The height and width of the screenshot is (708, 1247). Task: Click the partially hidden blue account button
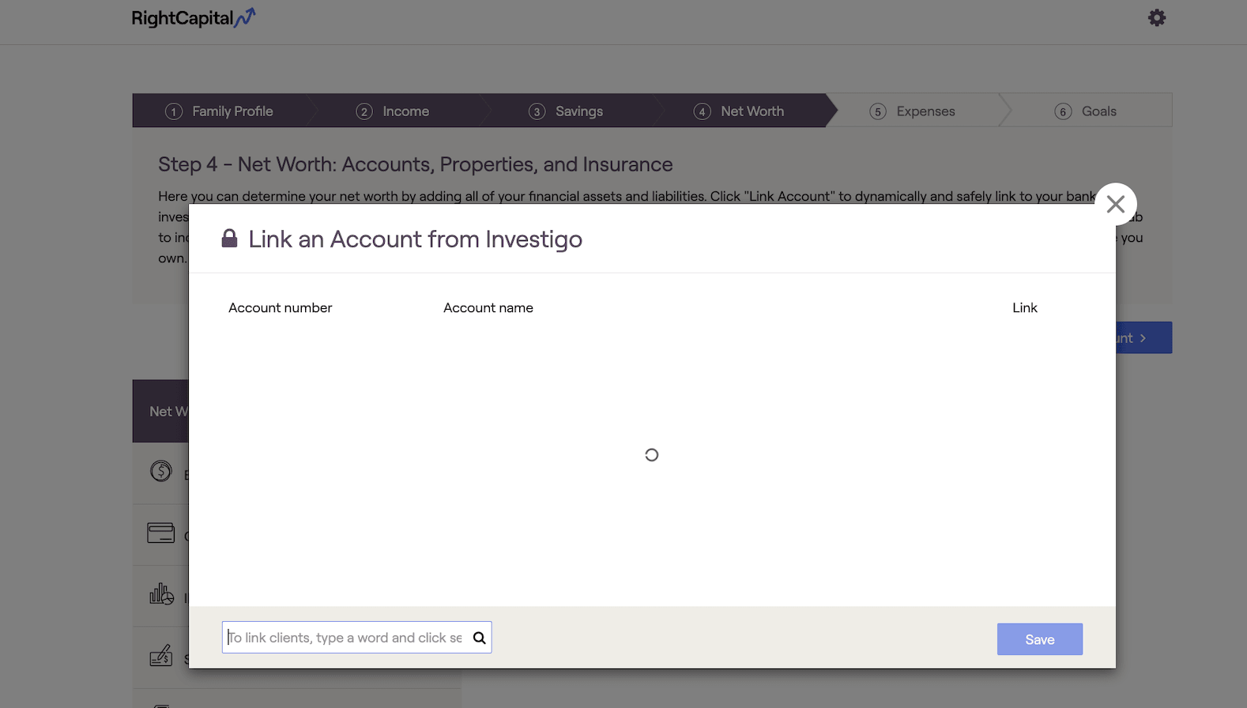click(1143, 337)
